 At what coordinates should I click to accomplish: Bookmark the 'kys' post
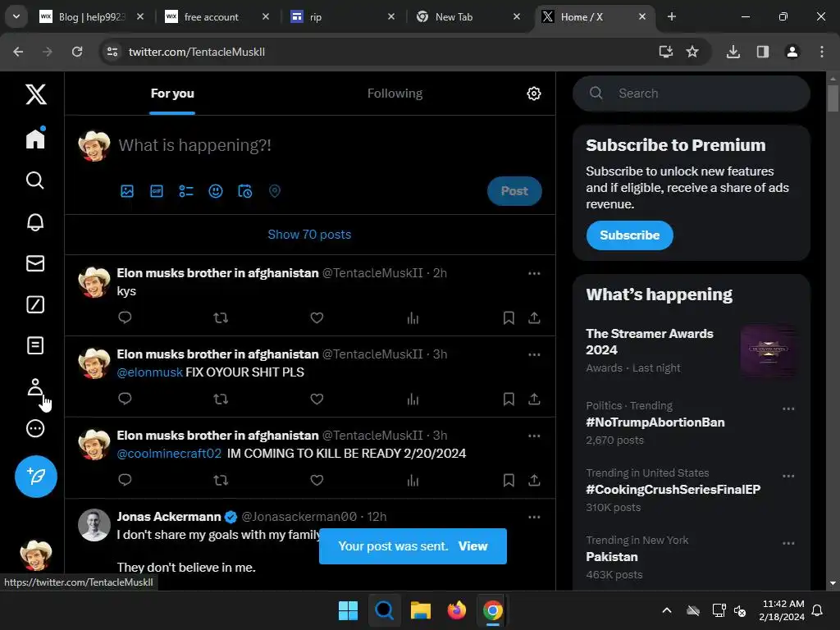509,318
